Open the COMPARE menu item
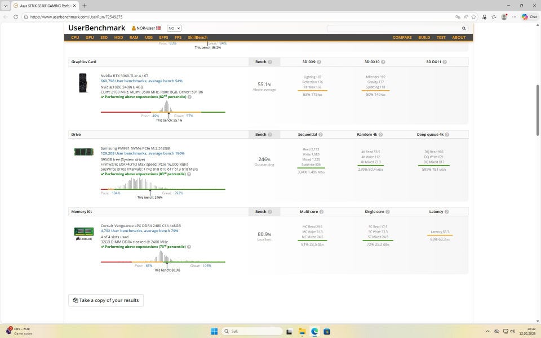 [x=402, y=37]
